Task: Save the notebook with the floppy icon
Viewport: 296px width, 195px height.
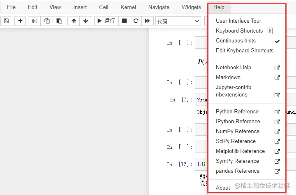Action: (x=7, y=21)
